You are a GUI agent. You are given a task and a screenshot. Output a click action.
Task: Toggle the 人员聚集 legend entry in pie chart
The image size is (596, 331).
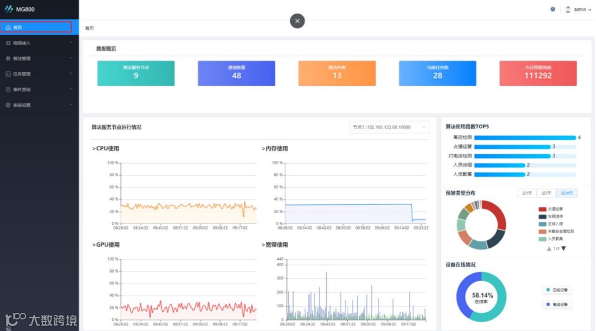[x=551, y=239]
